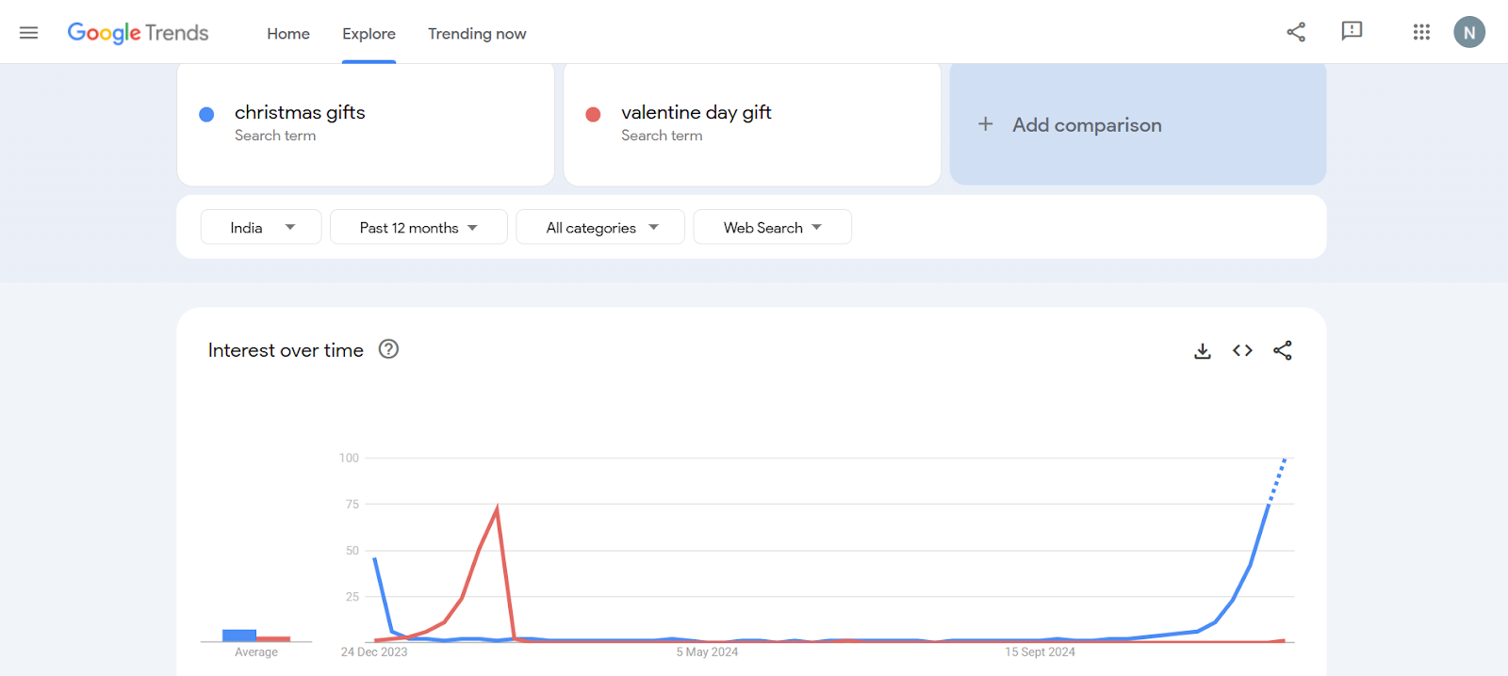This screenshot has width=1508, height=676.
Task: Download interest over time CSV
Action: pyautogui.click(x=1203, y=351)
